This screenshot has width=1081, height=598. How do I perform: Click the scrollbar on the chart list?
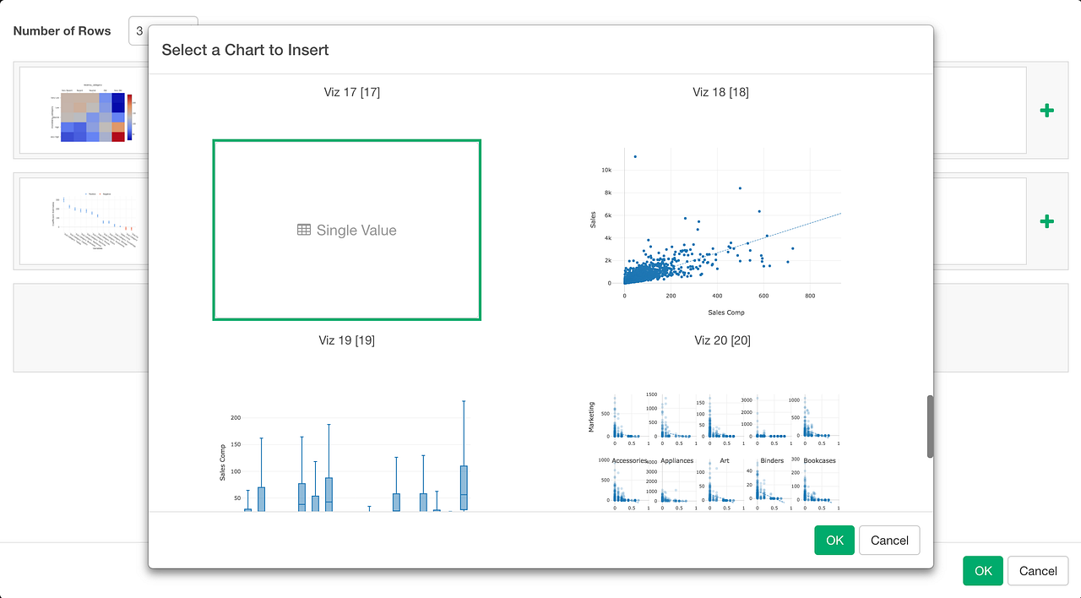[928, 427]
